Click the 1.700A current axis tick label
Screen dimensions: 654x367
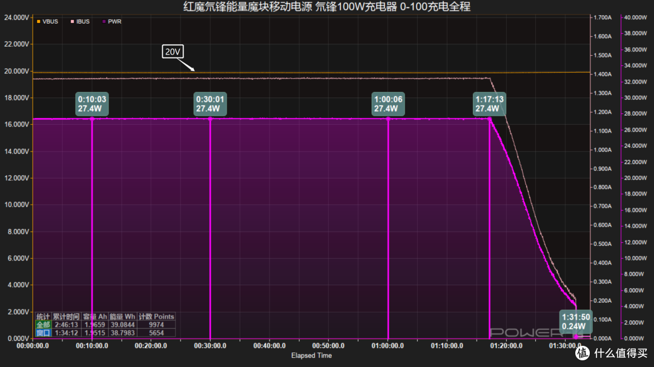tap(603, 18)
